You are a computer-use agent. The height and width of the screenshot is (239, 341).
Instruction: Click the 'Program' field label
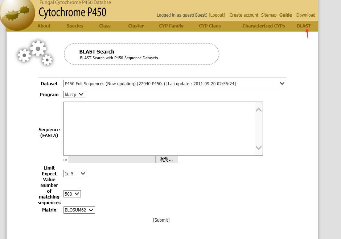pyautogui.click(x=49, y=95)
